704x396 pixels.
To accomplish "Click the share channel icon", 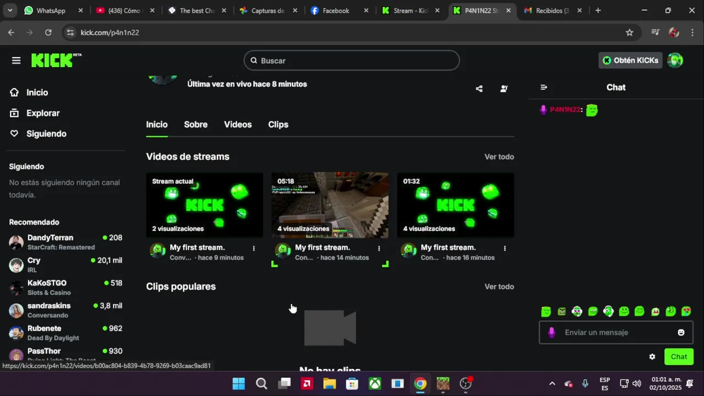I will tap(479, 89).
